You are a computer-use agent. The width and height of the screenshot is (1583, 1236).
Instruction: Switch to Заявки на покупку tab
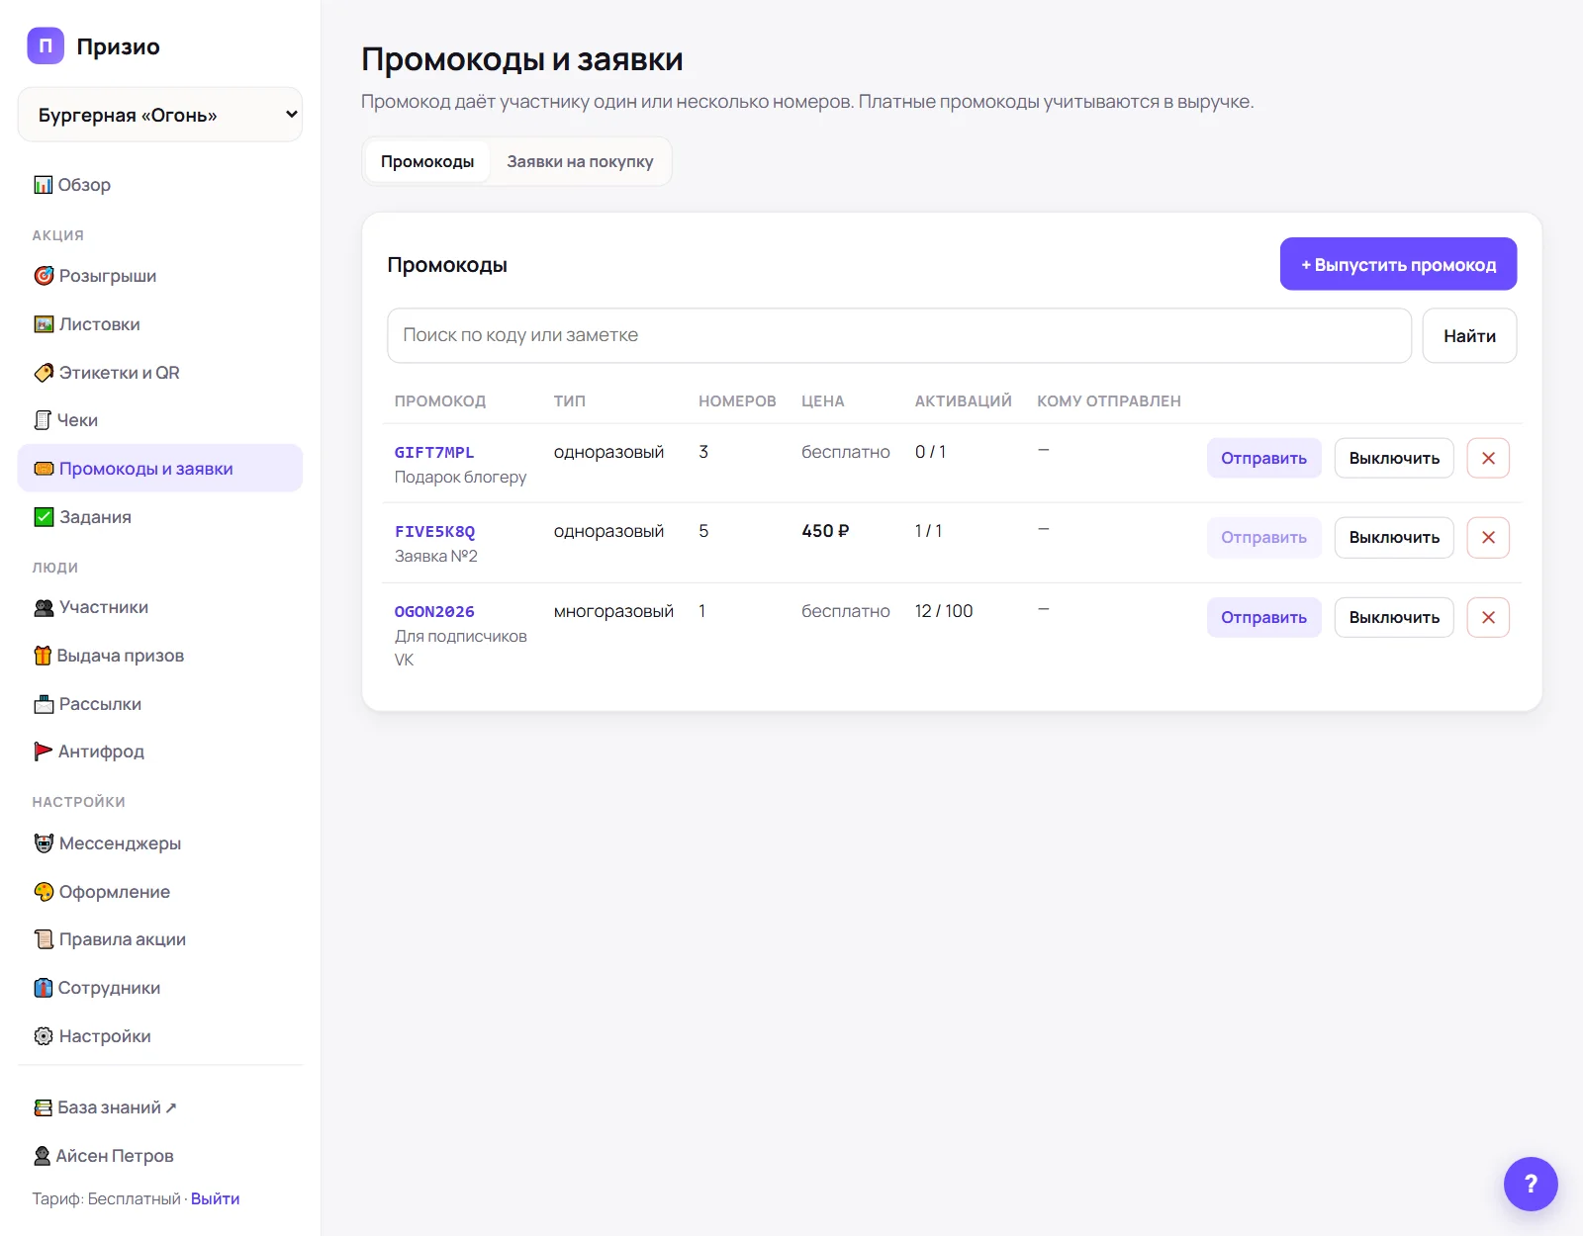pyautogui.click(x=580, y=161)
